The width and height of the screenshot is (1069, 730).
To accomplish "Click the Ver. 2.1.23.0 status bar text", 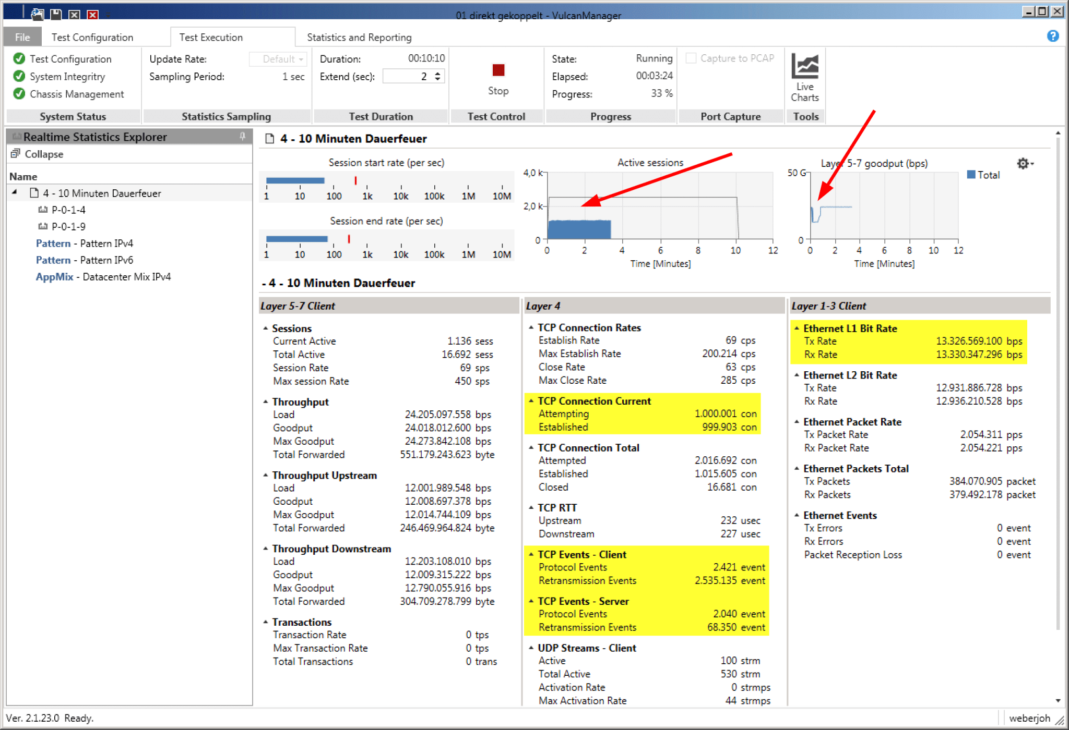I will pyautogui.click(x=32, y=718).
